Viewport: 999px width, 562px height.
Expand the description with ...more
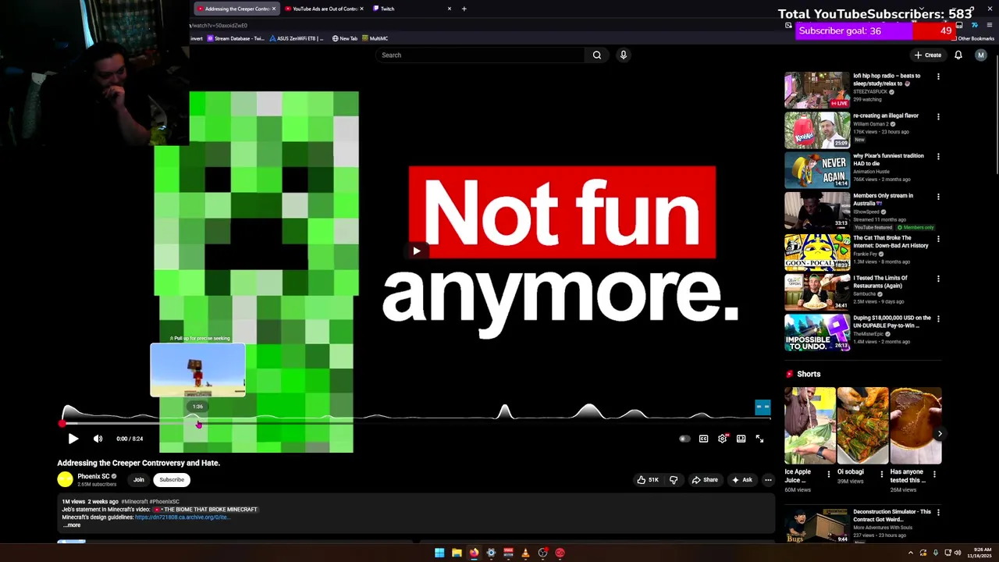click(x=72, y=525)
